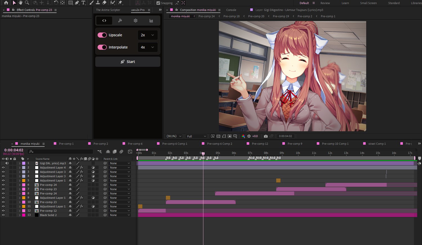Open uwu2x Pro code tab icon
422x245 pixels.
coord(104,20)
